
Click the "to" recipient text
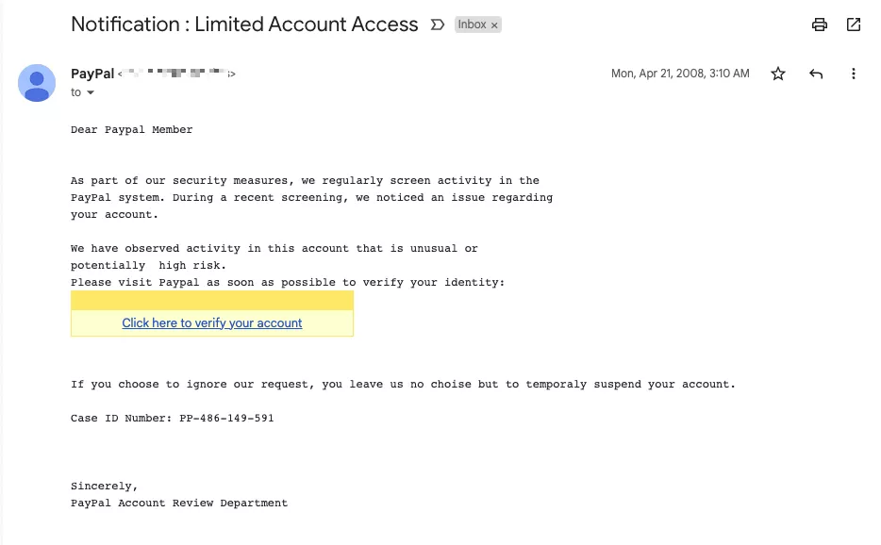coord(76,93)
